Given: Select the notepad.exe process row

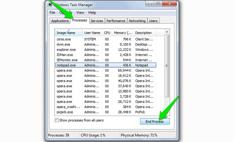Looking at the screenshot, I should 106,65.
